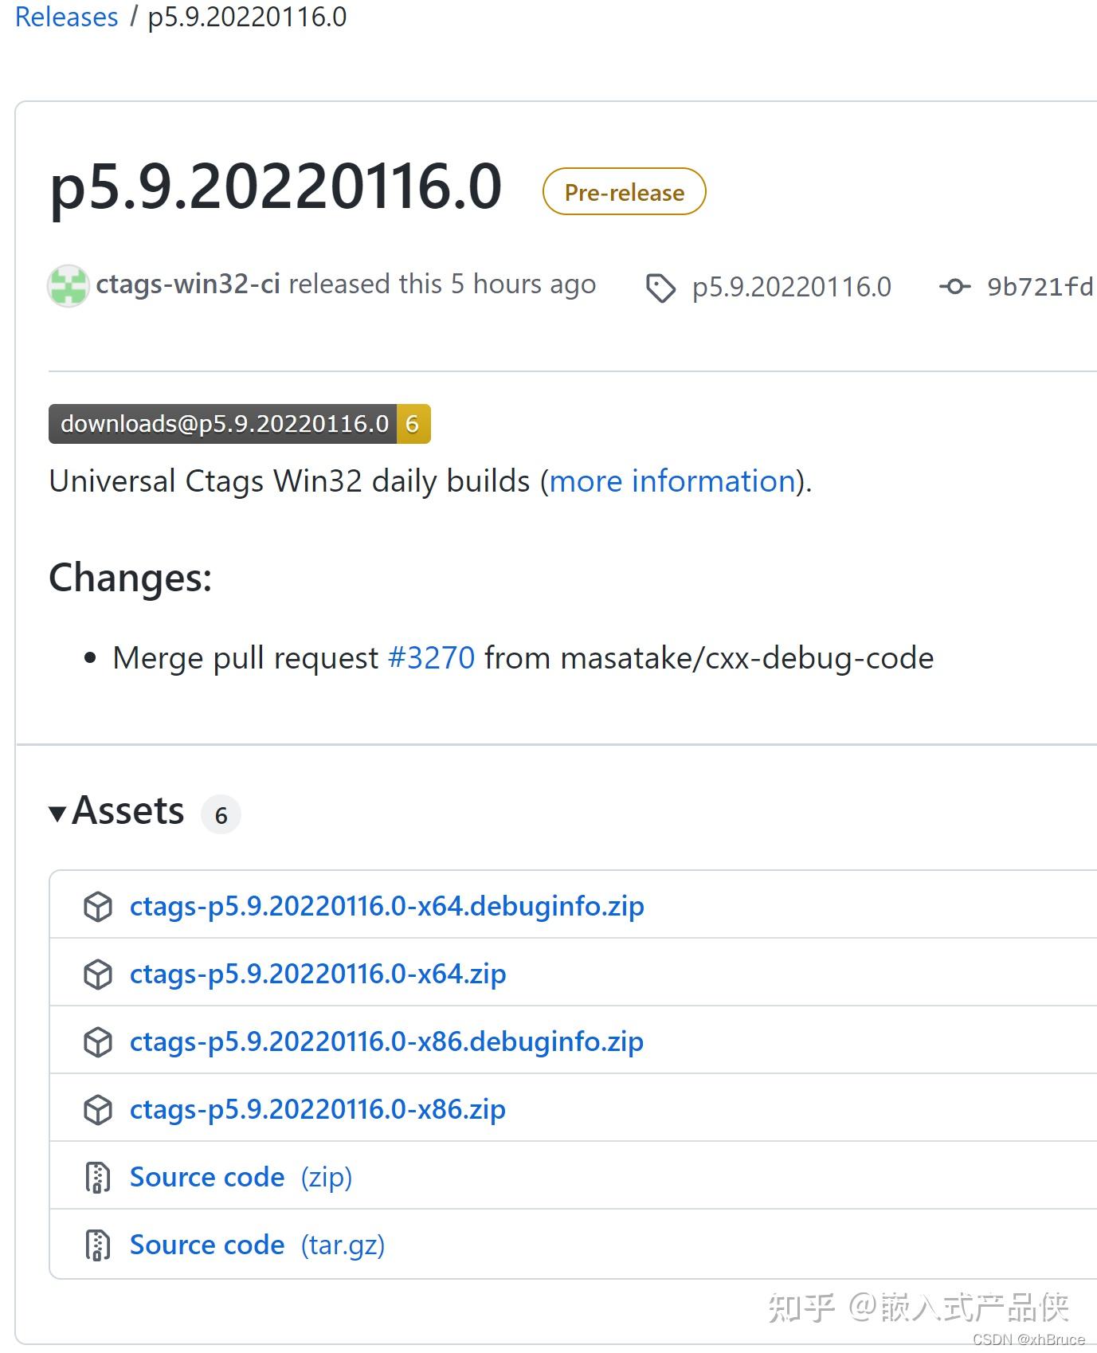Click file icon for Source code (tar.gz)
Image resolution: width=1097 pixels, height=1353 pixels.
point(98,1245)
